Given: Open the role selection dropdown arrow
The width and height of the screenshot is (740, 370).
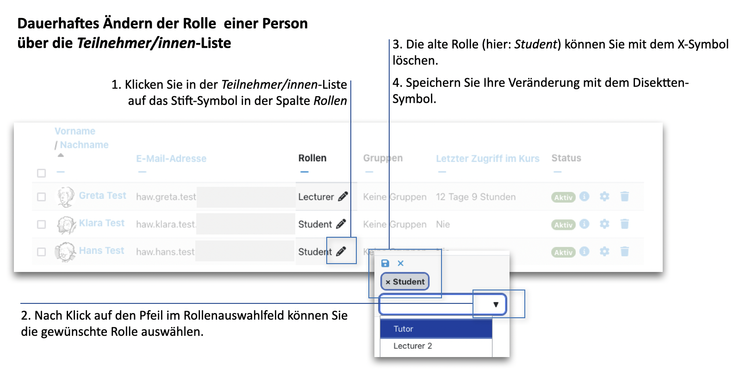Looking at the screenshot, I should 496,304.
